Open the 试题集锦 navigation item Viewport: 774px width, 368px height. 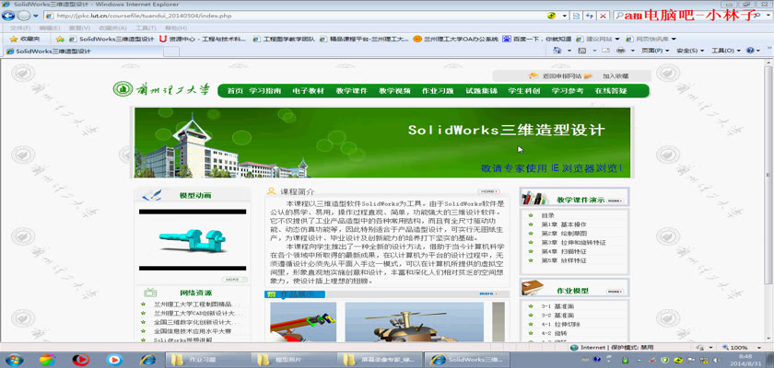coord(481,91)
